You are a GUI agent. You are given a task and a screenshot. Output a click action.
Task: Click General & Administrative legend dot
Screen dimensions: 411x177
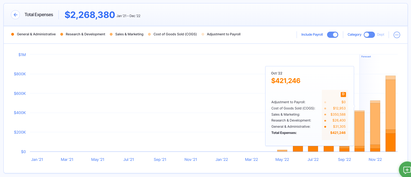pyautogui.click(x=13, y=34)
